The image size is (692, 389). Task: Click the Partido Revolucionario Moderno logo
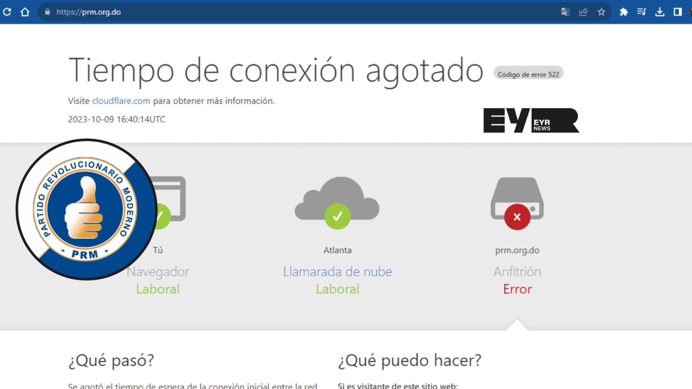coord(86,209)
